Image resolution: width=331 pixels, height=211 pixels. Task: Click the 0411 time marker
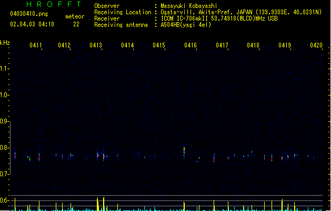click(35, 45)
